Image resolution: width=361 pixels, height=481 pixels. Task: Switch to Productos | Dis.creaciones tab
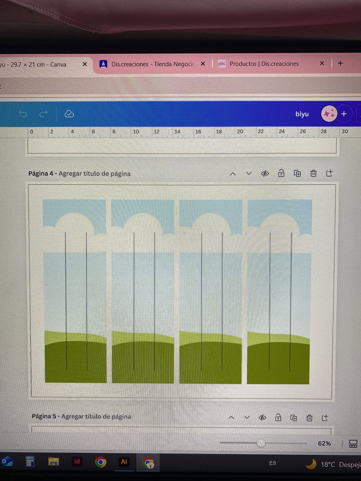tap(264, 64)
